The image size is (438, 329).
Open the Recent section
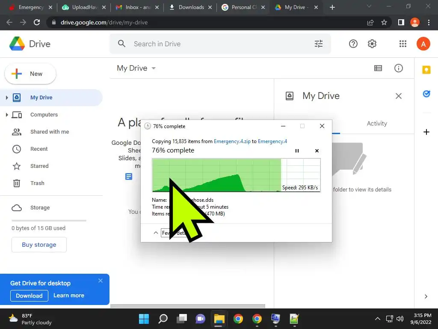click(39, 149)
